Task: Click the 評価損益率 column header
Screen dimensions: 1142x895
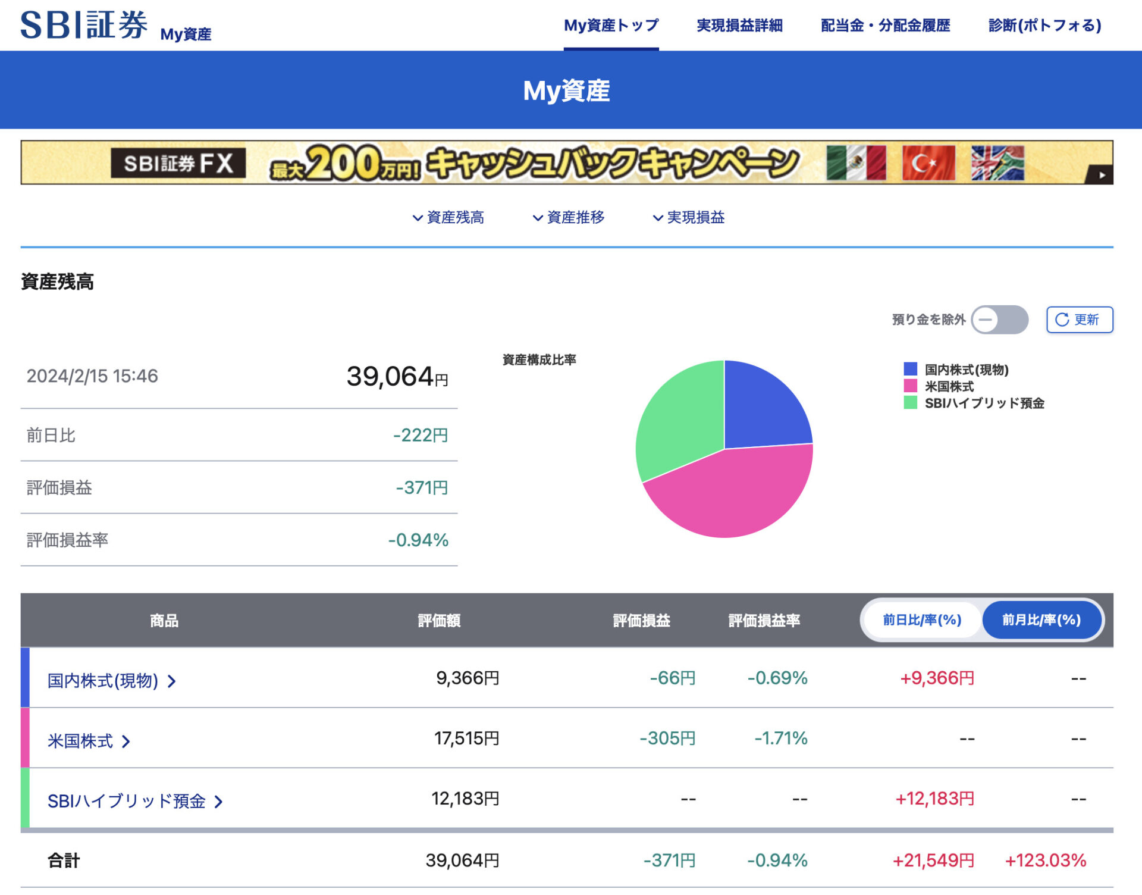Action: pyautogui.click(x=764, y=621)
